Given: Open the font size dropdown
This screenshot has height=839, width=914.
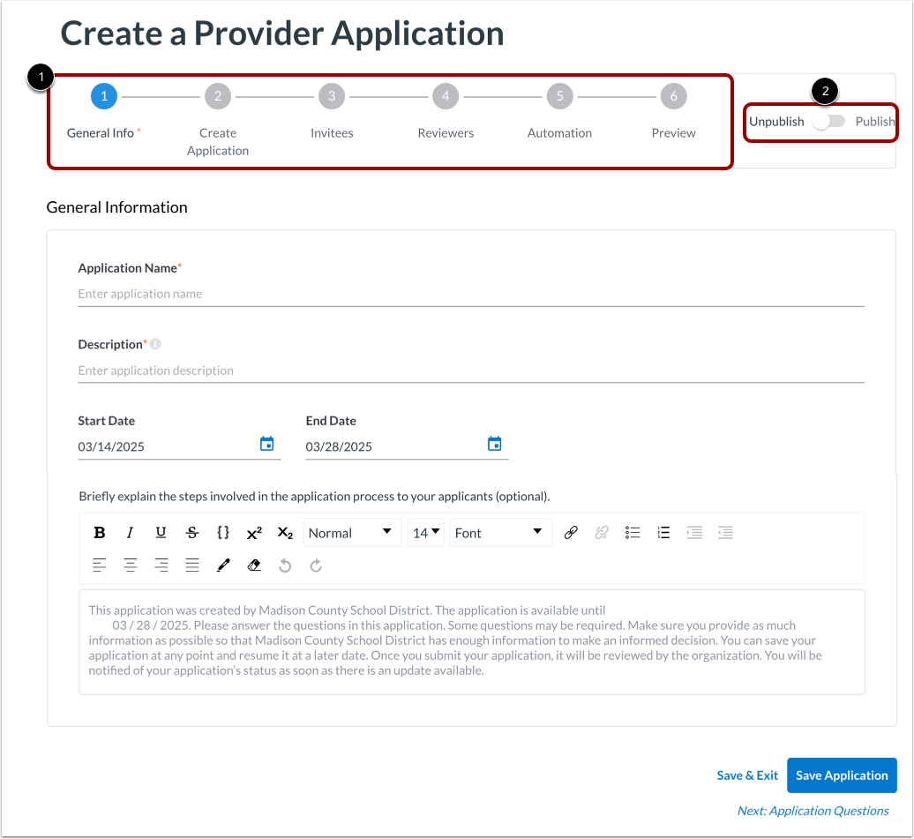Looking at the screenshot, I should coord(425,532).
